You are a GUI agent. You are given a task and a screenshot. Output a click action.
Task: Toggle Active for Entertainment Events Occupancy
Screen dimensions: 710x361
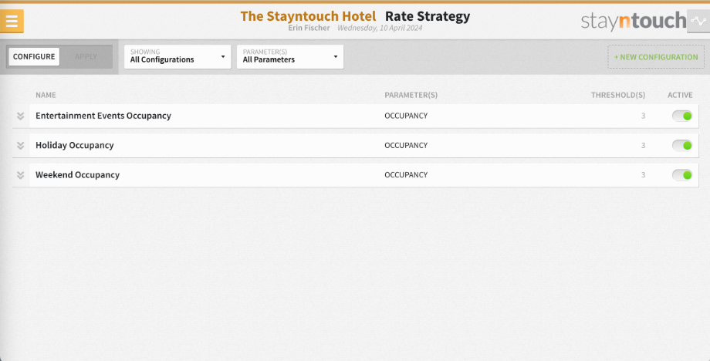(682, 116)
